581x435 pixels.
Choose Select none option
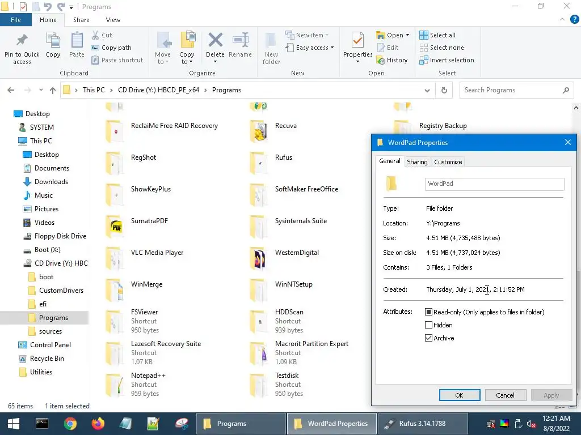tap(441, 48)
